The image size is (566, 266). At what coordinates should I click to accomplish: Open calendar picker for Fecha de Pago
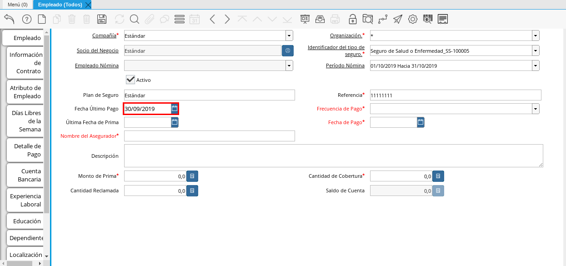421,122
